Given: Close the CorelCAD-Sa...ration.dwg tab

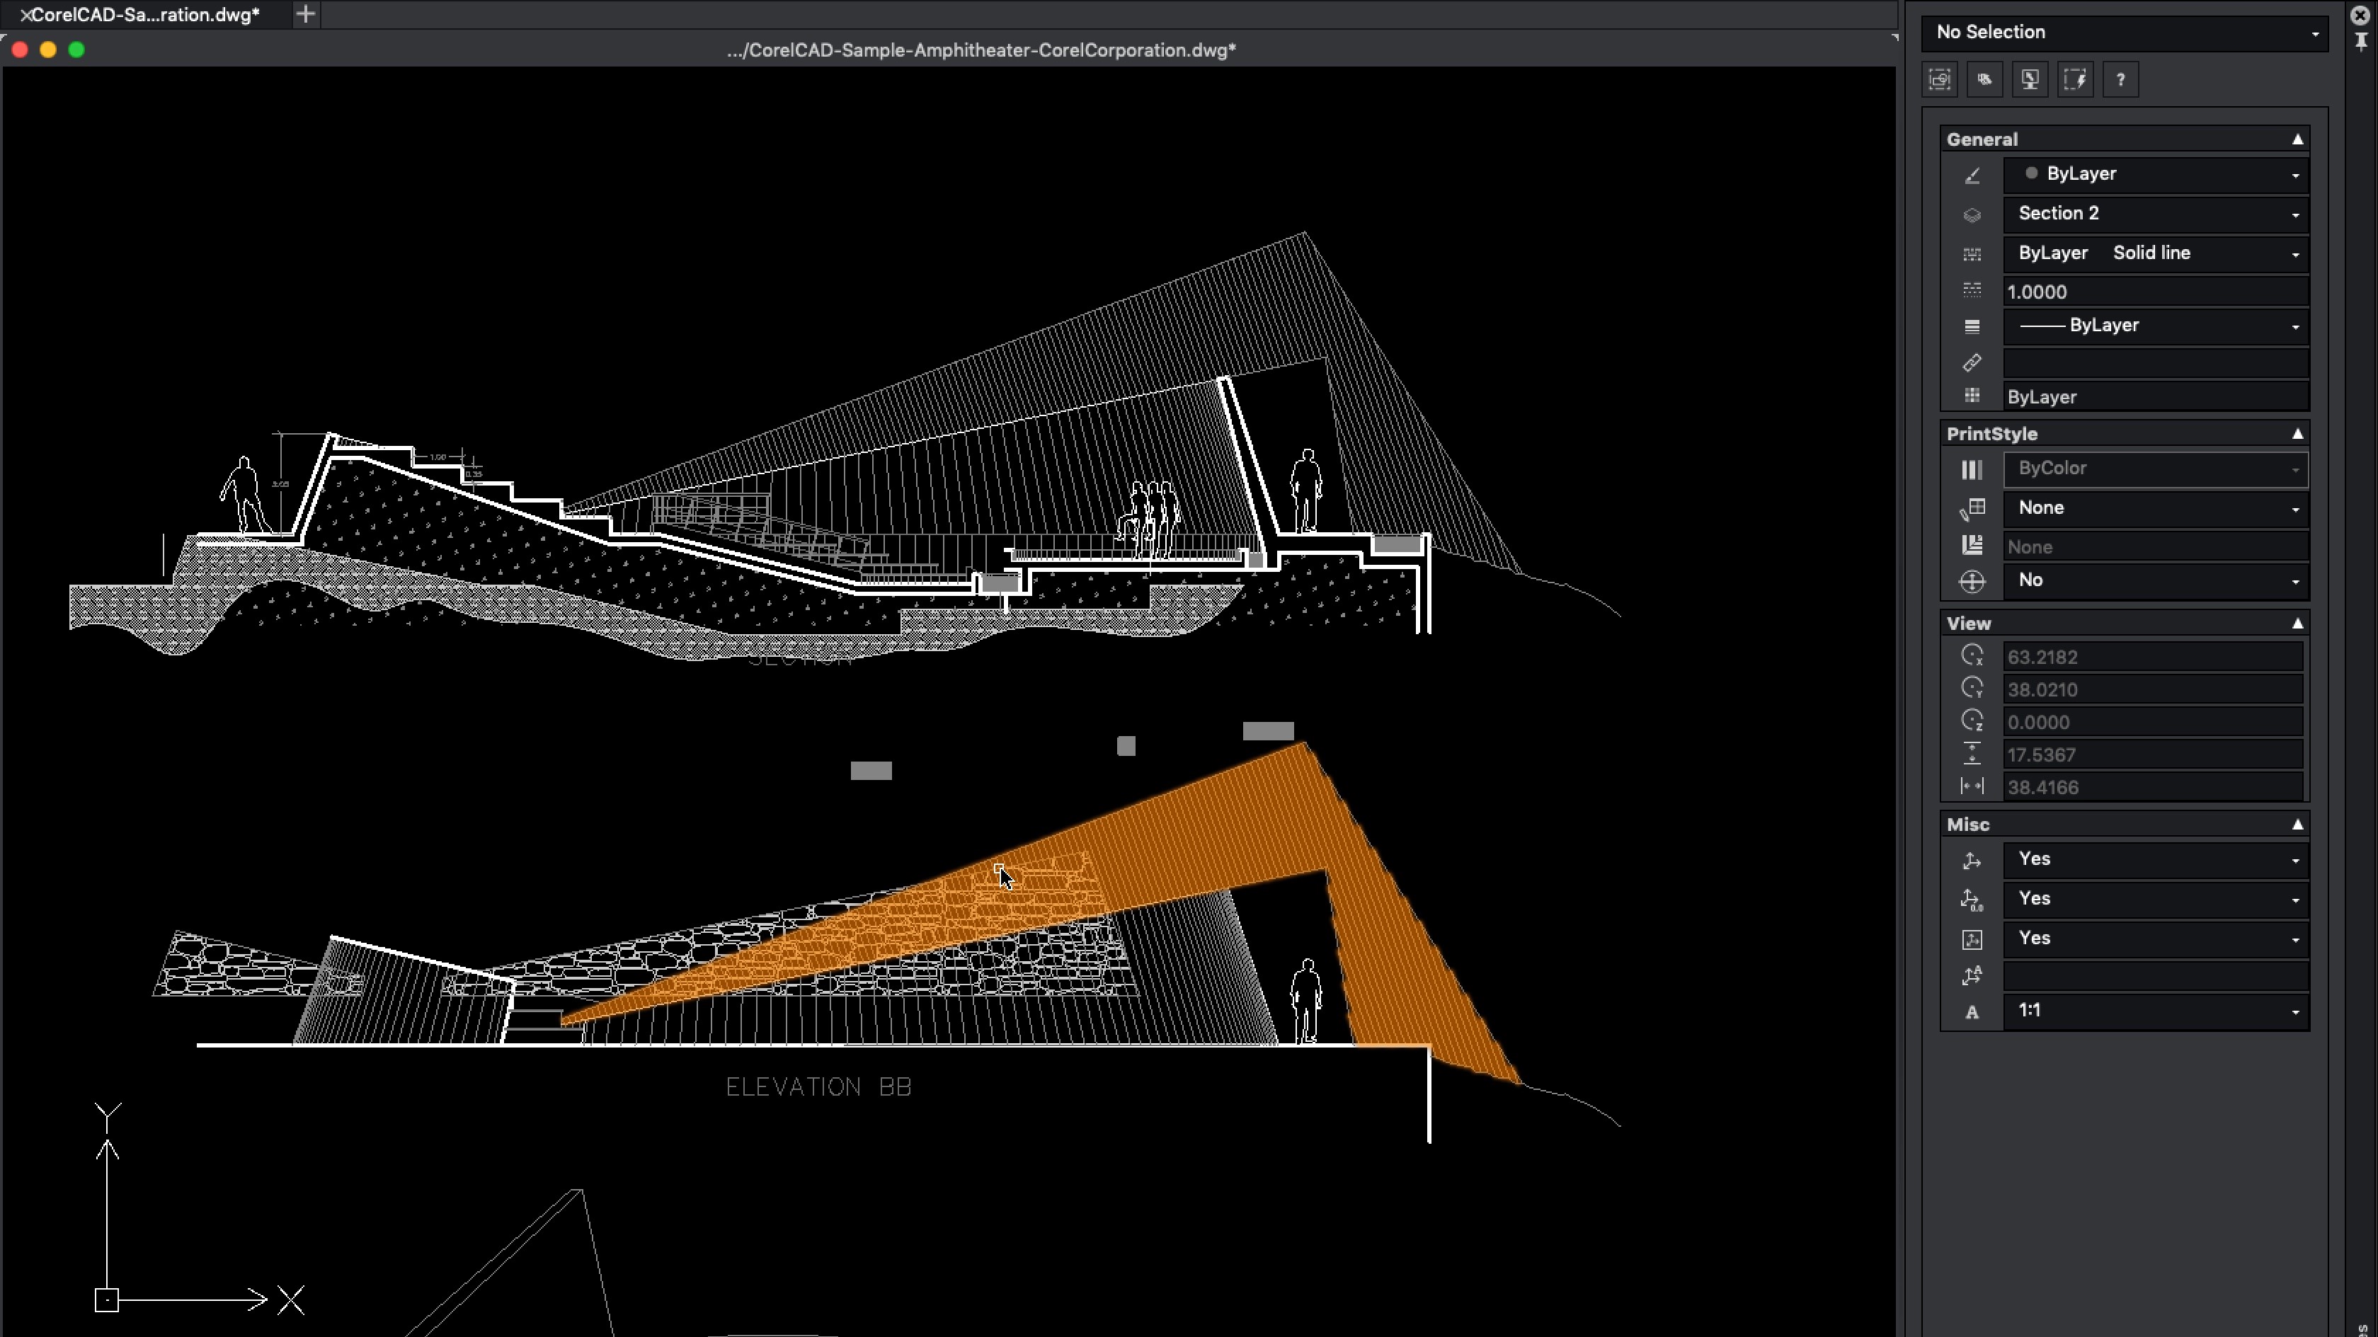Looking at the screenshot, I should (x=25, y=15).
